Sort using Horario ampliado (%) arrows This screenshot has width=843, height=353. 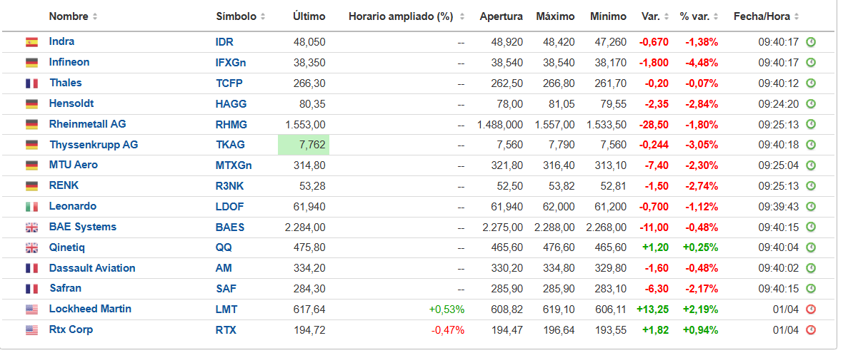click(462, 16)
